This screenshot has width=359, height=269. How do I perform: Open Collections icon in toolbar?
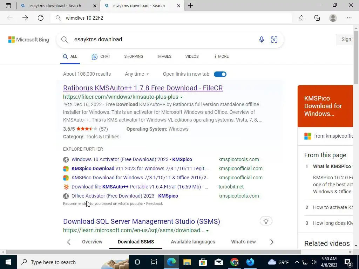pos(317,18)
